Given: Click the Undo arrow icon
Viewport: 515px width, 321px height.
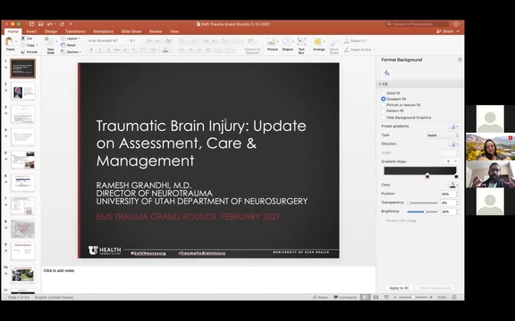Looking at the screenshot, I should click(x=49, y=24).
